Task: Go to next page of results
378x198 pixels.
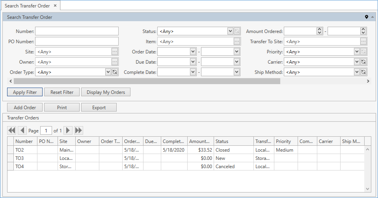Action: point(68,130)
